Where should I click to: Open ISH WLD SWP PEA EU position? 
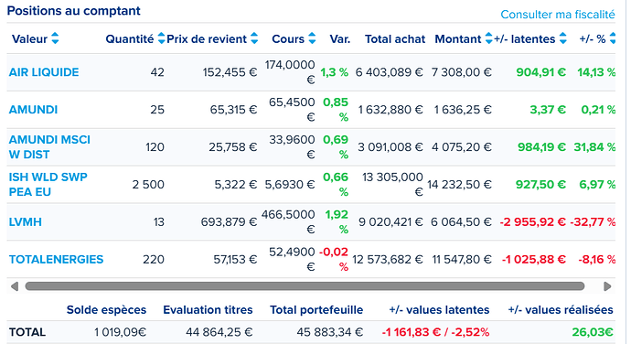pos(48,185)
